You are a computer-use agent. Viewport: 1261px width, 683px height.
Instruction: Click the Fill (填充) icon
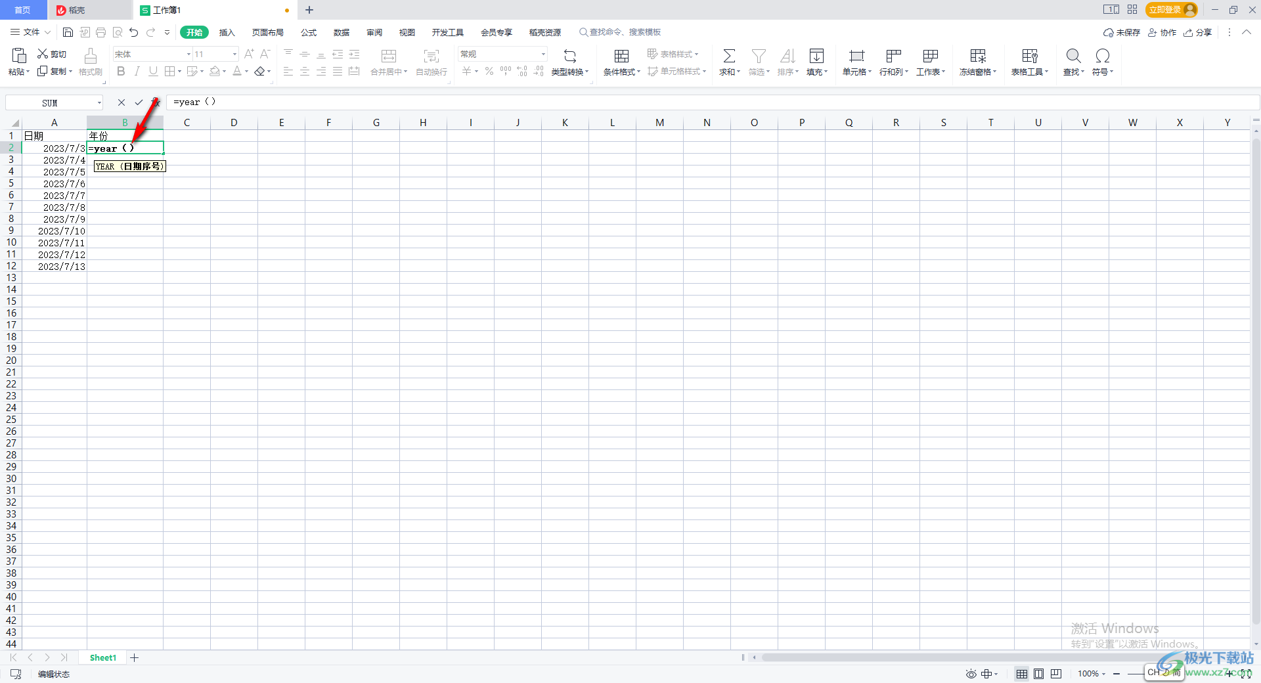pos(816,56)
